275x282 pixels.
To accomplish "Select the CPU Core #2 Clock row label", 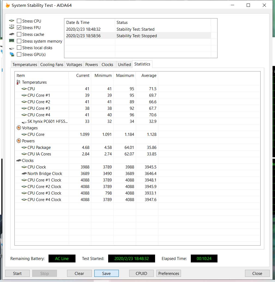I will point(44,186).
